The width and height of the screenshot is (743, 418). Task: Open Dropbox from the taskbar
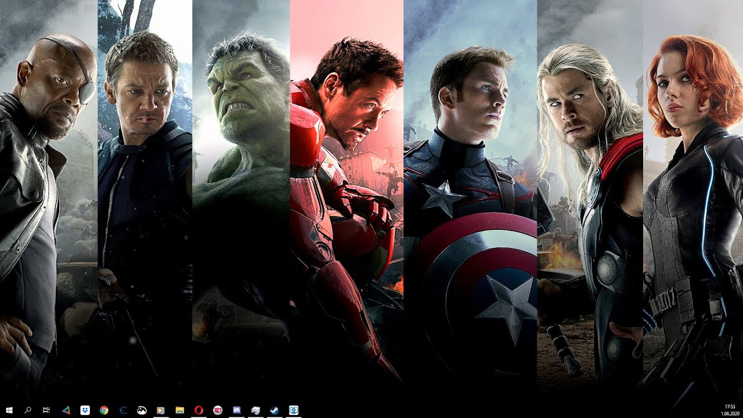(x=85, y=410)
